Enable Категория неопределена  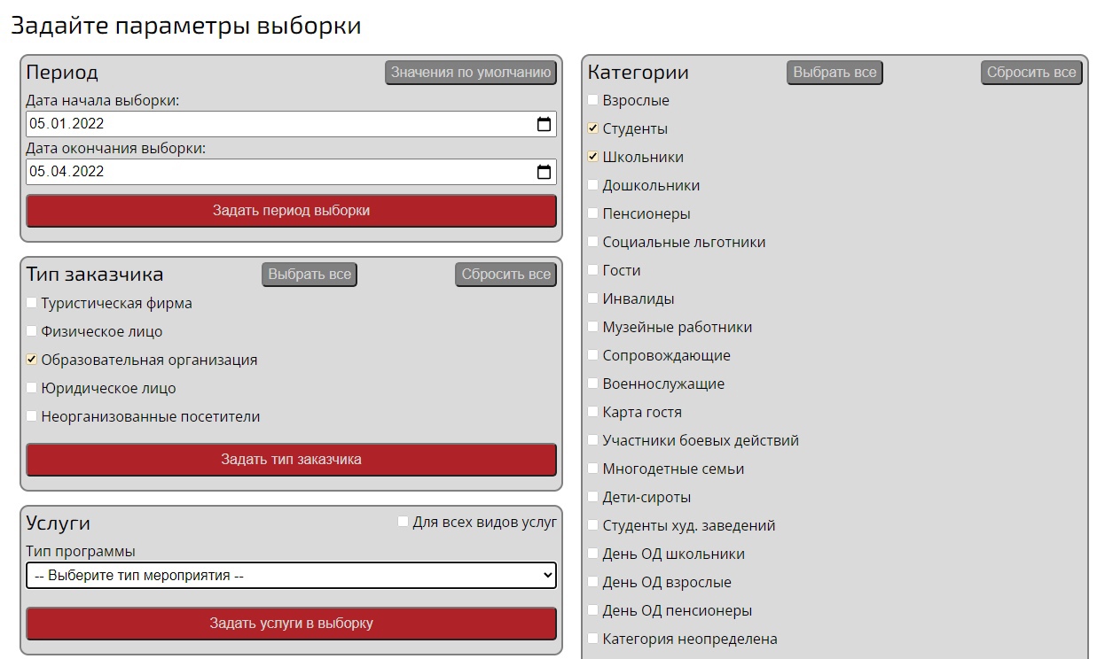(592, 639)
